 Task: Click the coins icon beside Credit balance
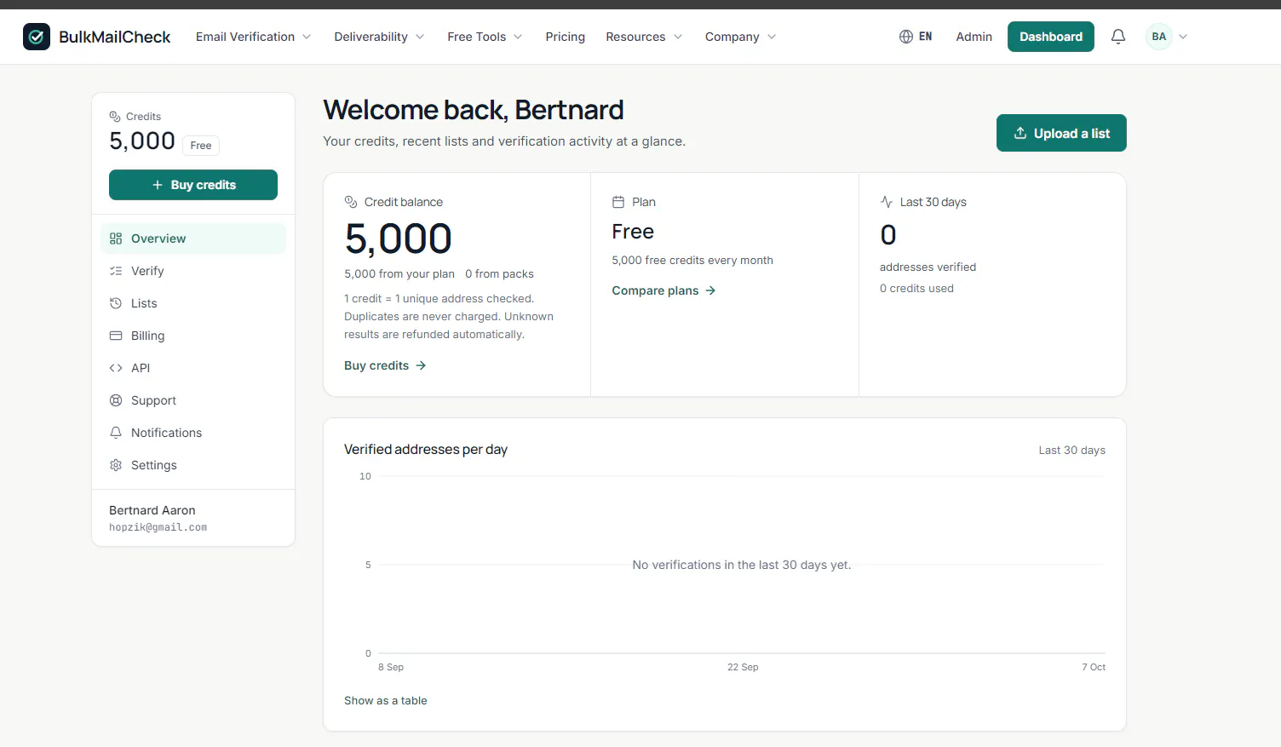coord(351,202)
